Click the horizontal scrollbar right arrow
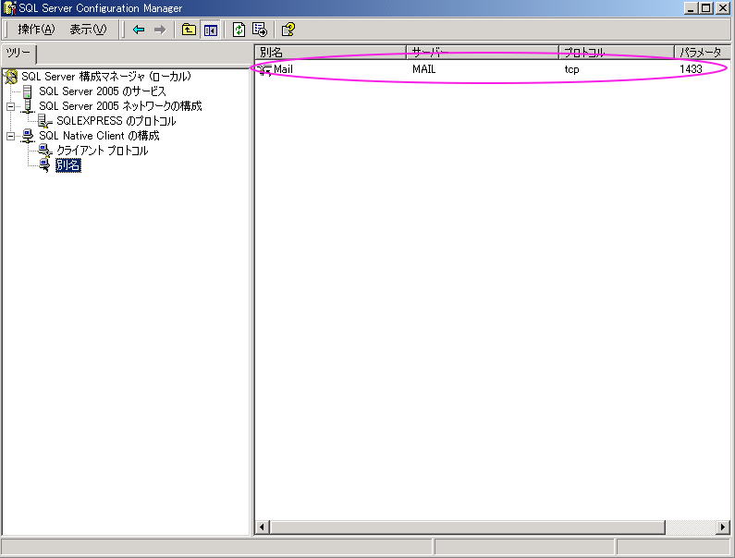 pyautogui.click(x=723, y=528)
